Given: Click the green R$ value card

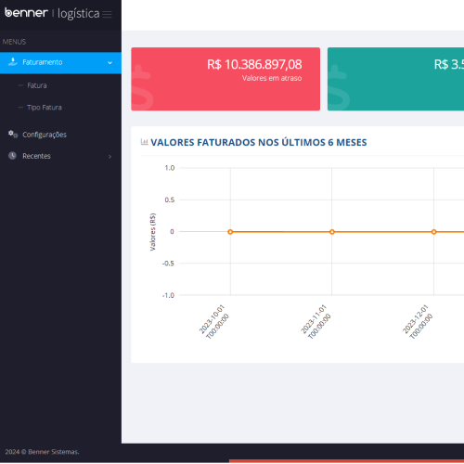Looking at the screenshot, I should click(x=395, y=79).
